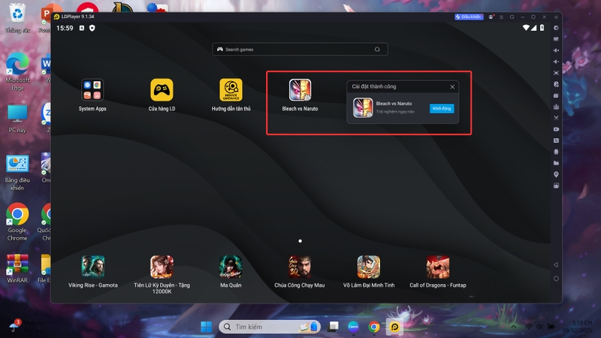This screenshot has height=338, width=601.
Task: Click the multi-instance icon in sidebar
Action: pyautogui.click(x=556, y=186)
